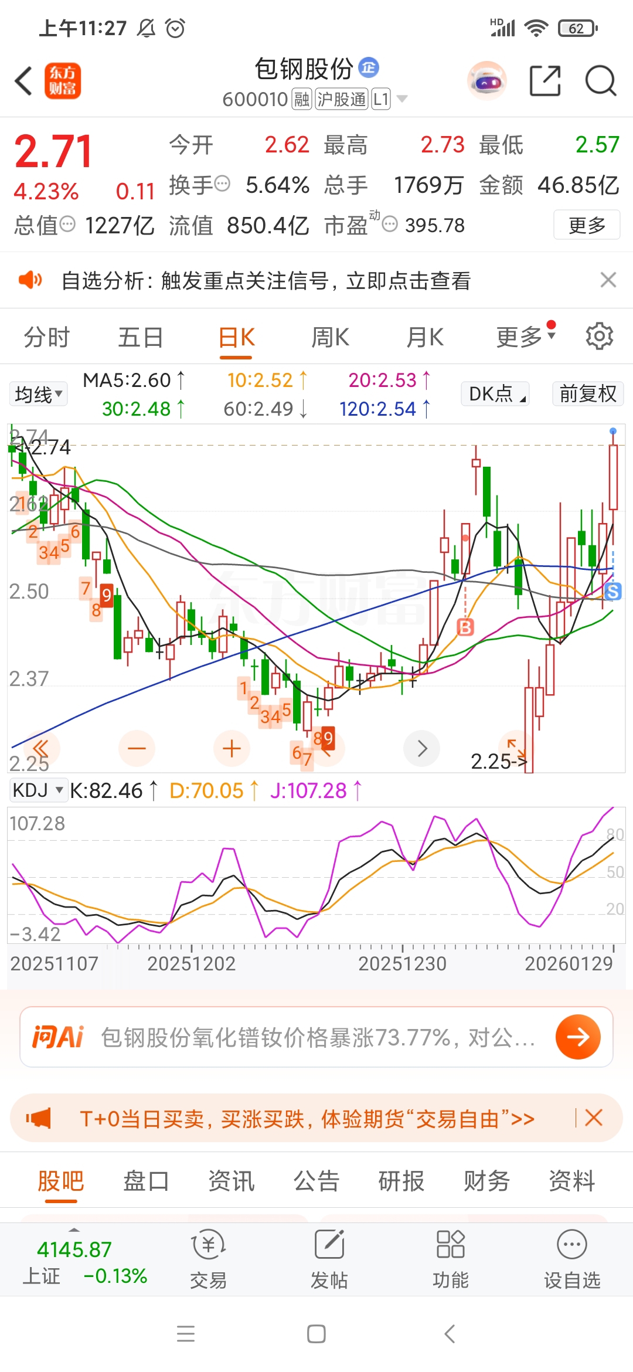Viewport: 633px width, 1372px height.
Task: Tap the right chevron chart scroll button
Action: tap(422, 748)
